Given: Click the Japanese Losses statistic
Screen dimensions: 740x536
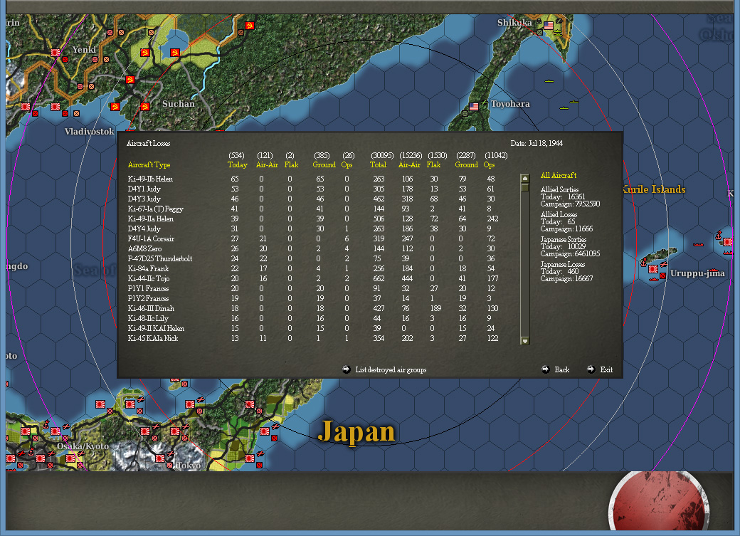Looking at the screenshot, I should click(566, 271).
